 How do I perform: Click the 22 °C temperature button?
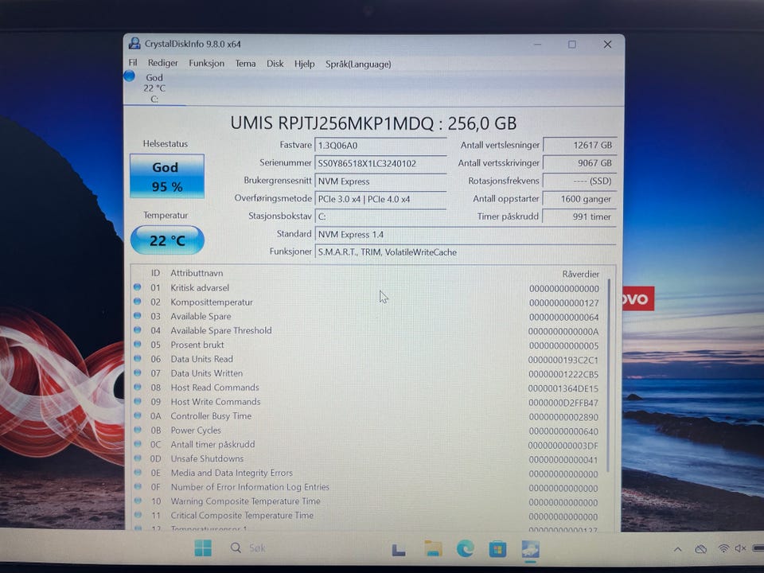(x=167, y=240)
